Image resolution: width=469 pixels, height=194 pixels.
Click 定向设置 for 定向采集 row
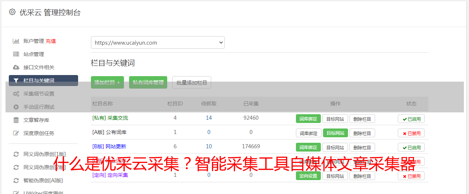tap(308, 176)
